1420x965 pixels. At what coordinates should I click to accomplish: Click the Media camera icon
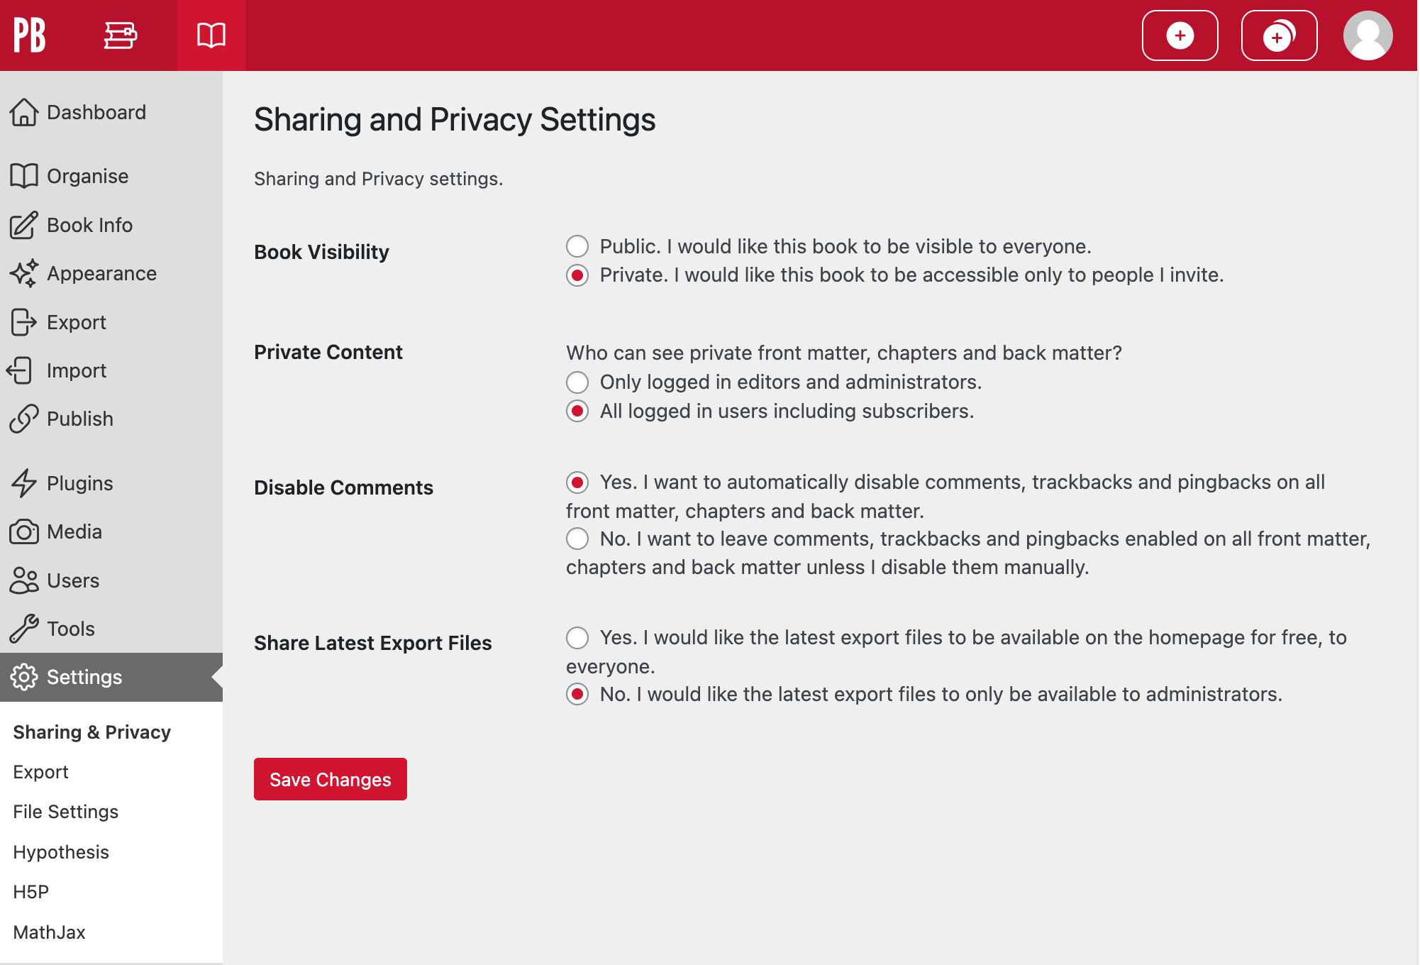pos(24,531)
